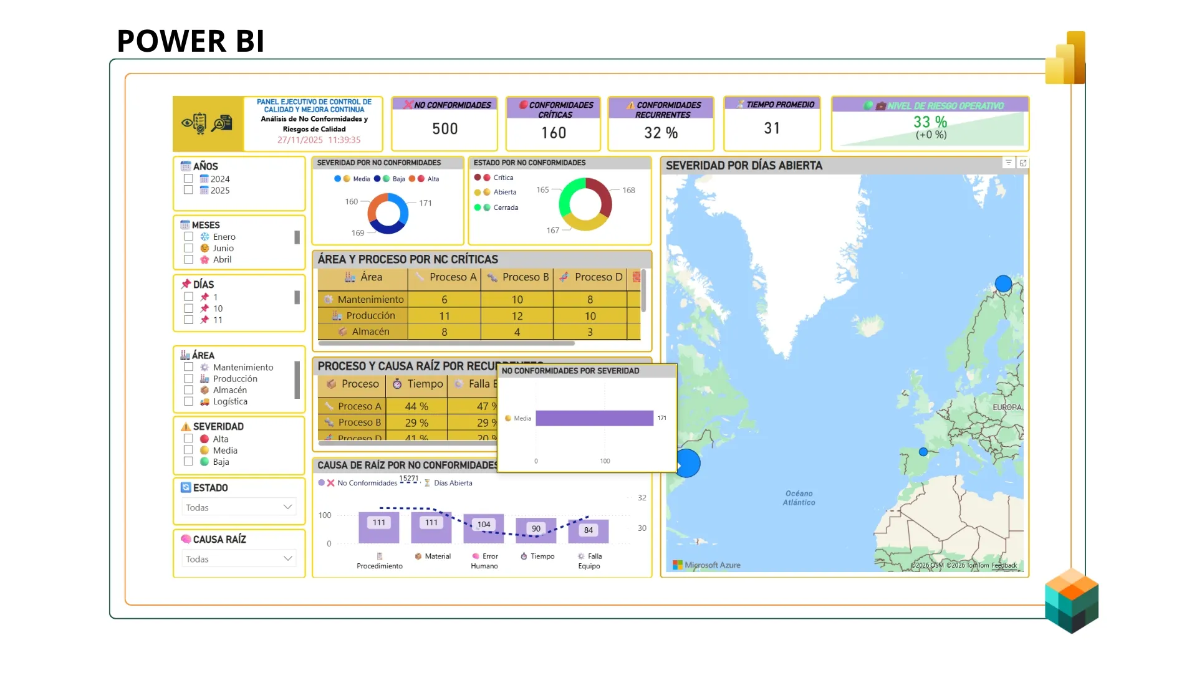Click the map bubble over northern Scandinavia
The image size is (1197, 673).
point(1003,284)
